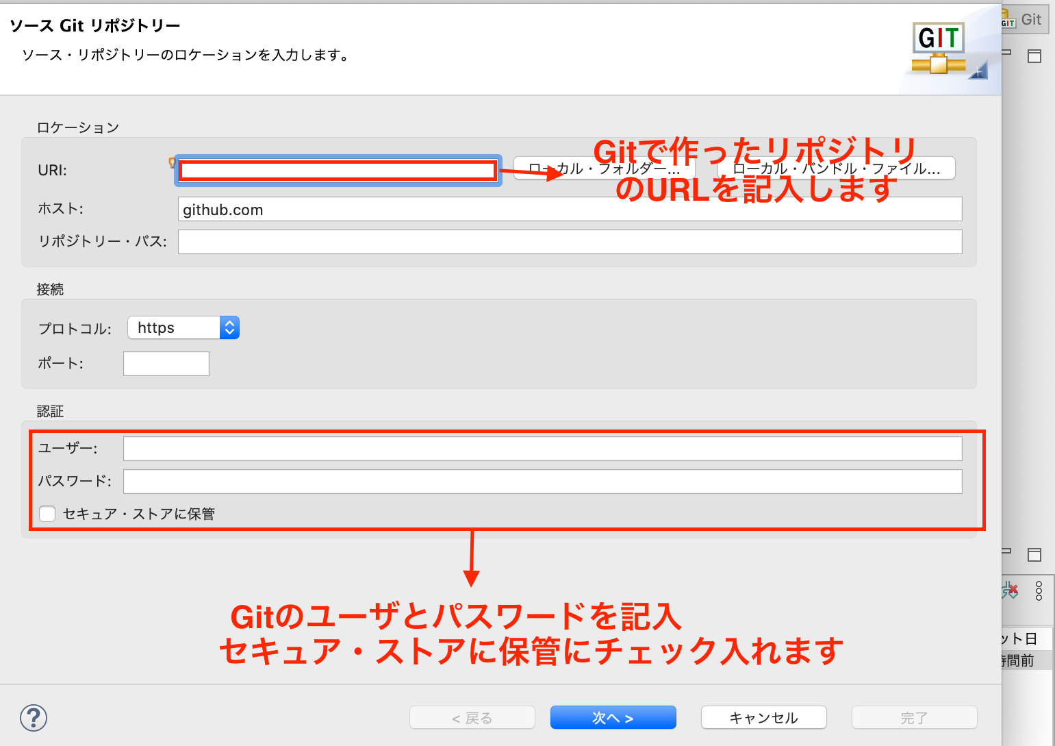Click the delete fetch icon with red X

pyautogui.click(x=1010, y=590)
